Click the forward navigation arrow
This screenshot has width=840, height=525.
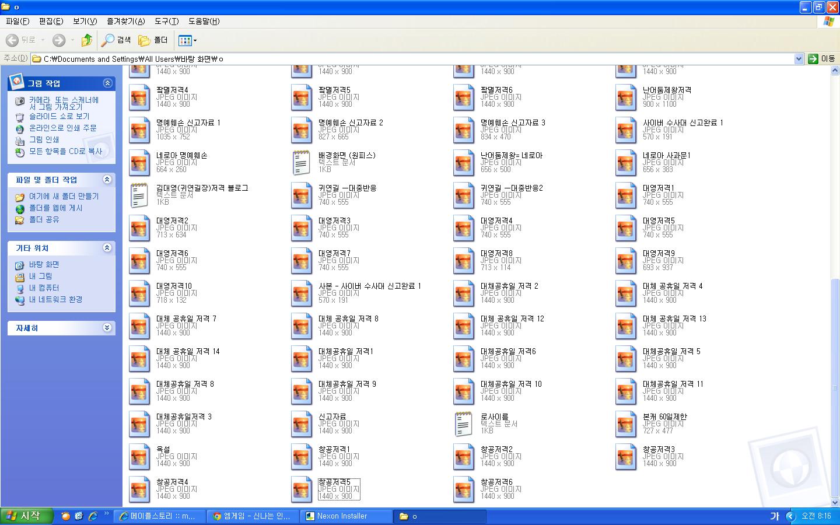tap(58, 40)
